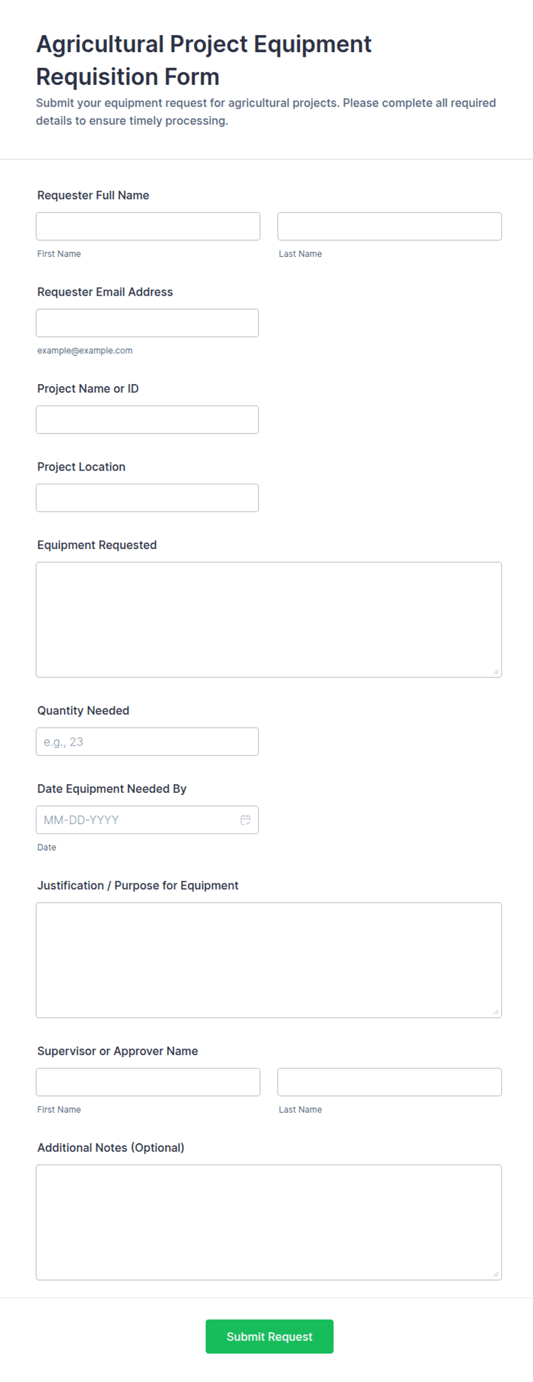
Task: Focus the requester First Name field
Action: click(148, 226)
